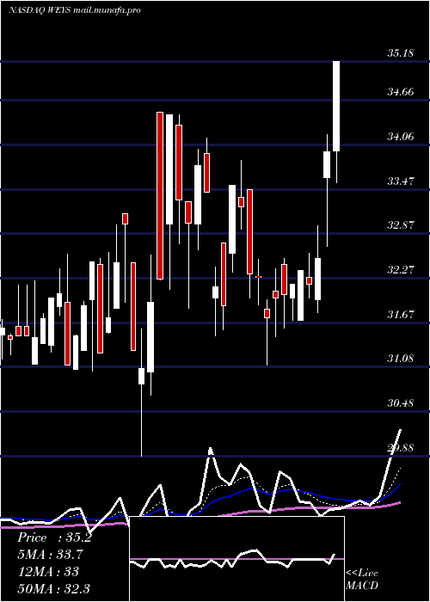Viewport: 430px width, 602px height.
Task: Click the 34.66 price level label
Action: coord(401,92)
